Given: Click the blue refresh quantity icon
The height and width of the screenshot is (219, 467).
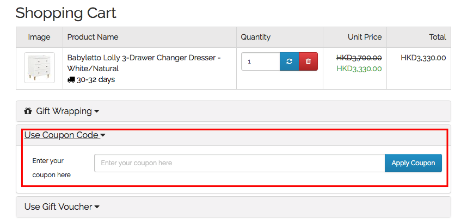Looking at the screenshot, I should [289, 61].
